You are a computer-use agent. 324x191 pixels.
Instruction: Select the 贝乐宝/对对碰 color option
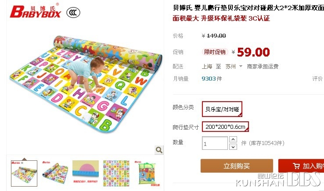(x=222, y=109)
